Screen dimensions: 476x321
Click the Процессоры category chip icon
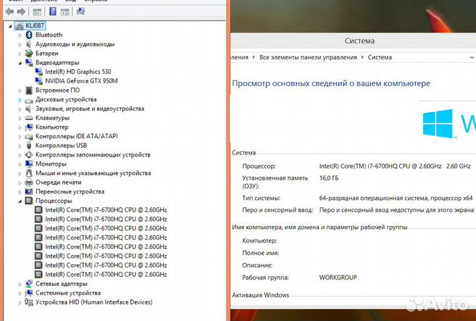29,201
